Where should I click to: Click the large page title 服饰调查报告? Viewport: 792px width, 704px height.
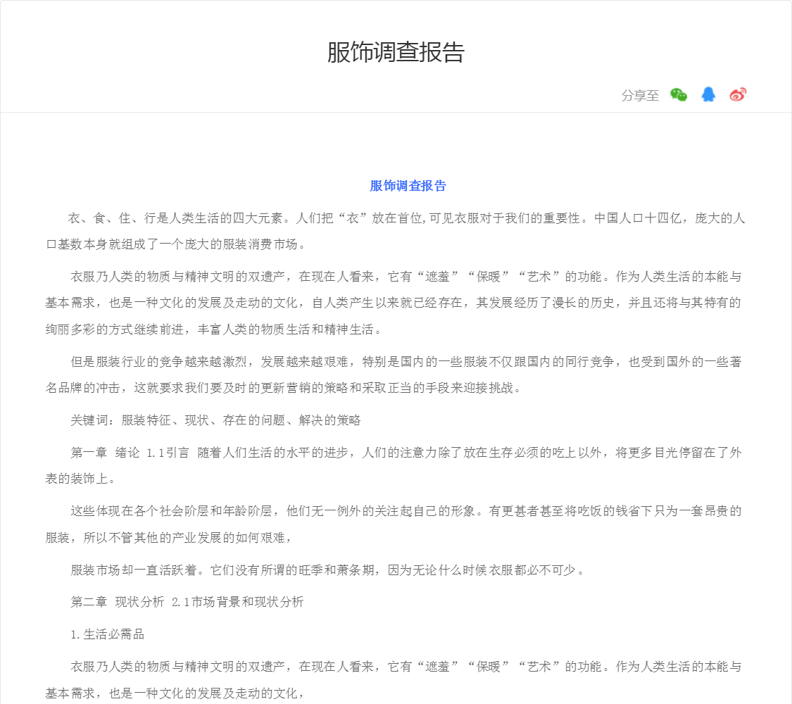click(396, 53)
